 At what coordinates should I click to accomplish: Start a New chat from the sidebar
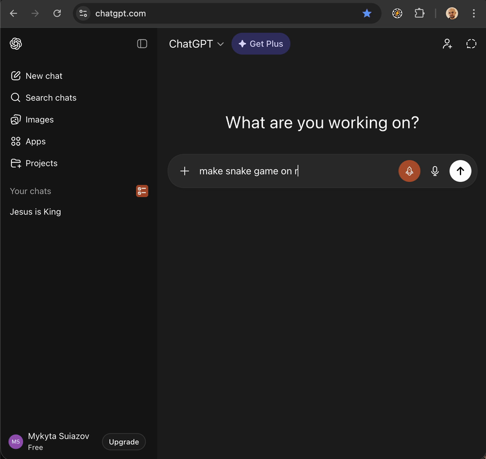[43, 76]
